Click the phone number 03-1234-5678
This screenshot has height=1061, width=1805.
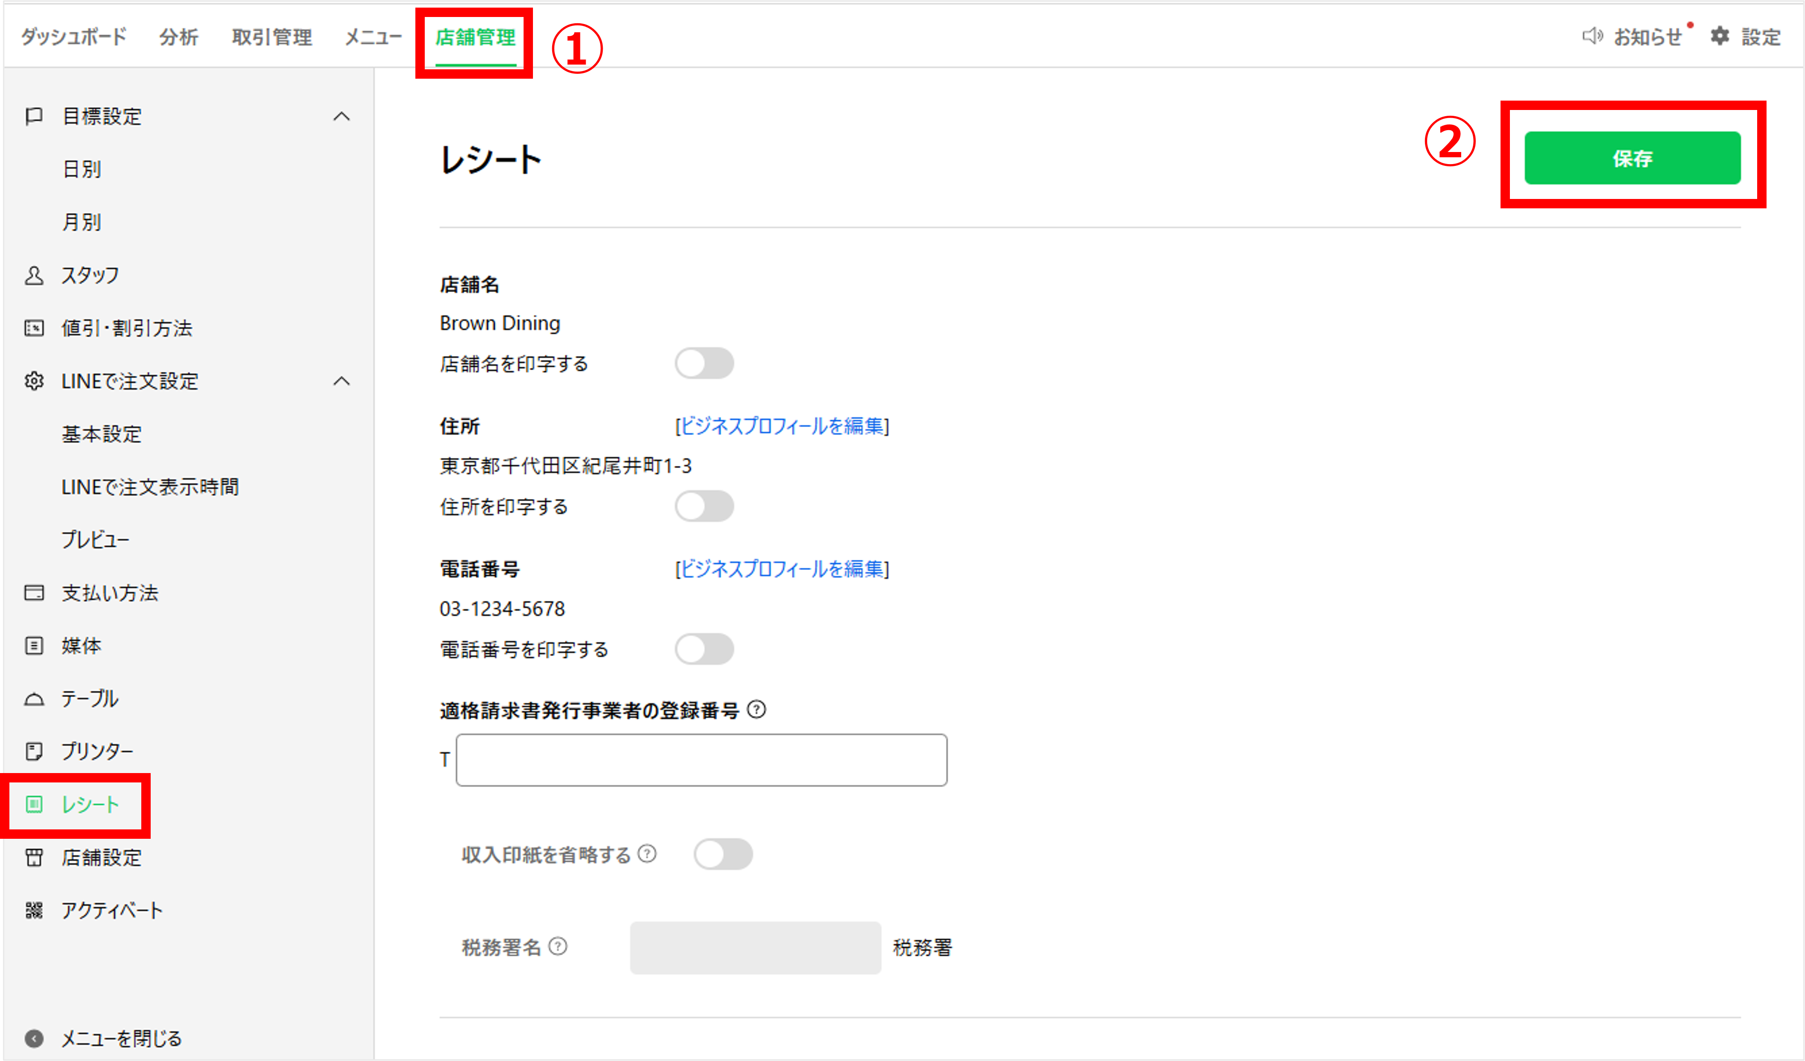point(502,609)
